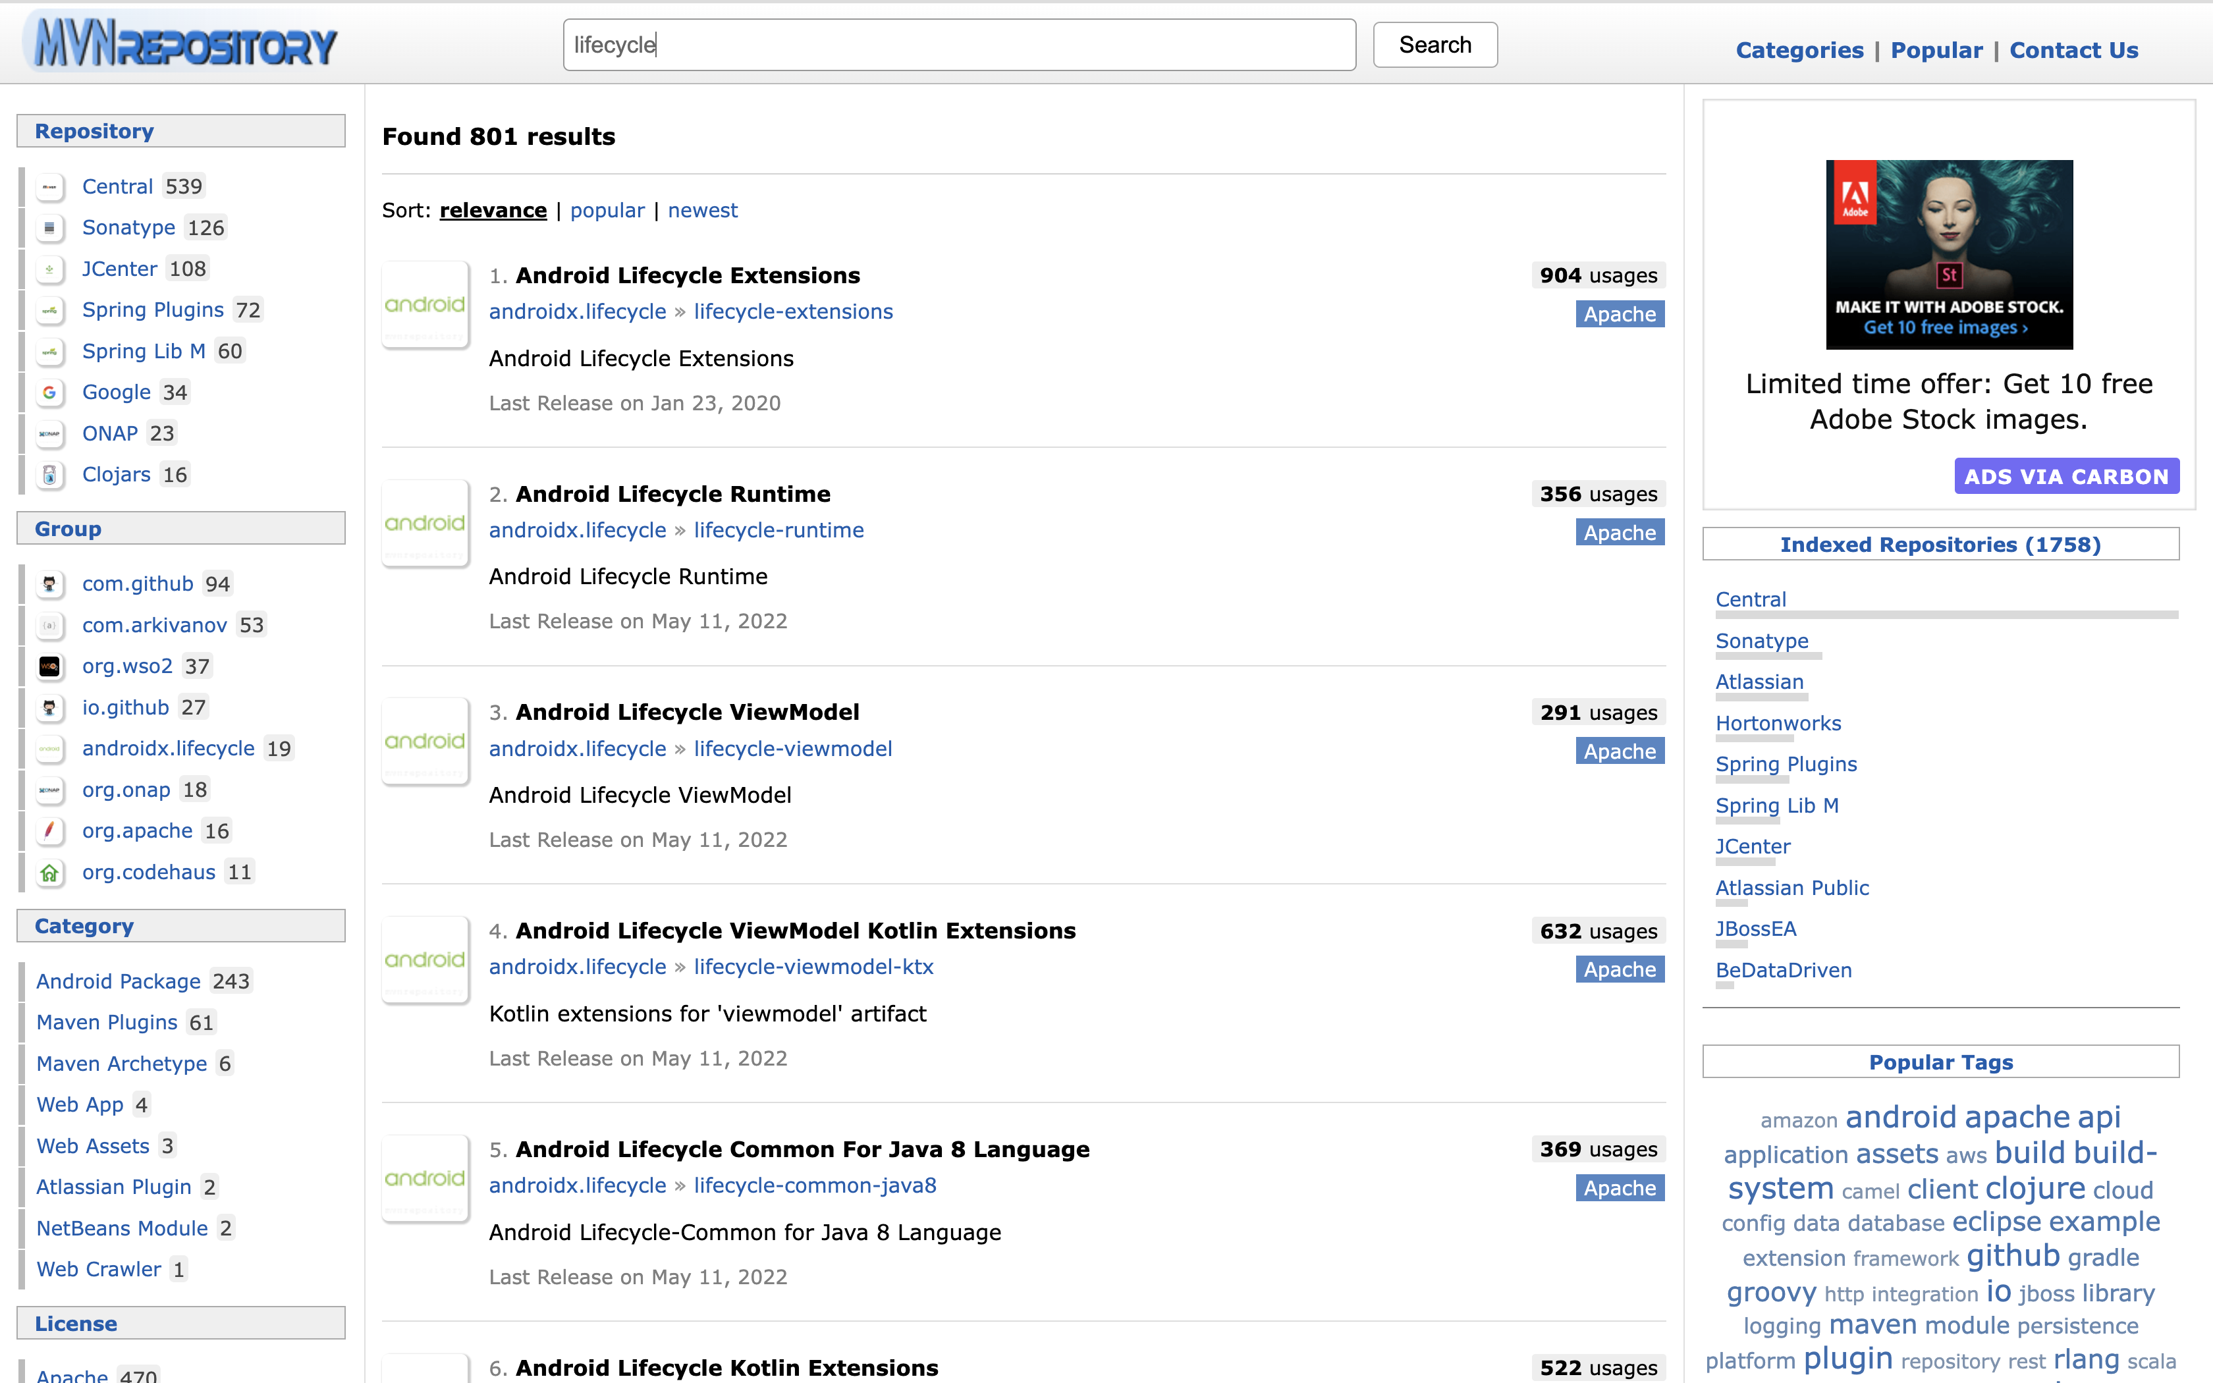Image resolution: width=2213 pixels, height=1383 pixels.
Task: Select the Central repository filter icon
Action: [51, 186]
